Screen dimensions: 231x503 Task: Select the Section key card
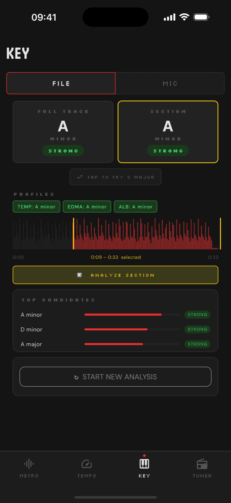168,132
